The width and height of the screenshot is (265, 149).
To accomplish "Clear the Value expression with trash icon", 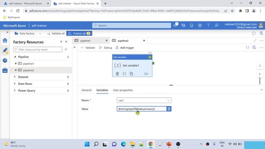I will [169, 109].
